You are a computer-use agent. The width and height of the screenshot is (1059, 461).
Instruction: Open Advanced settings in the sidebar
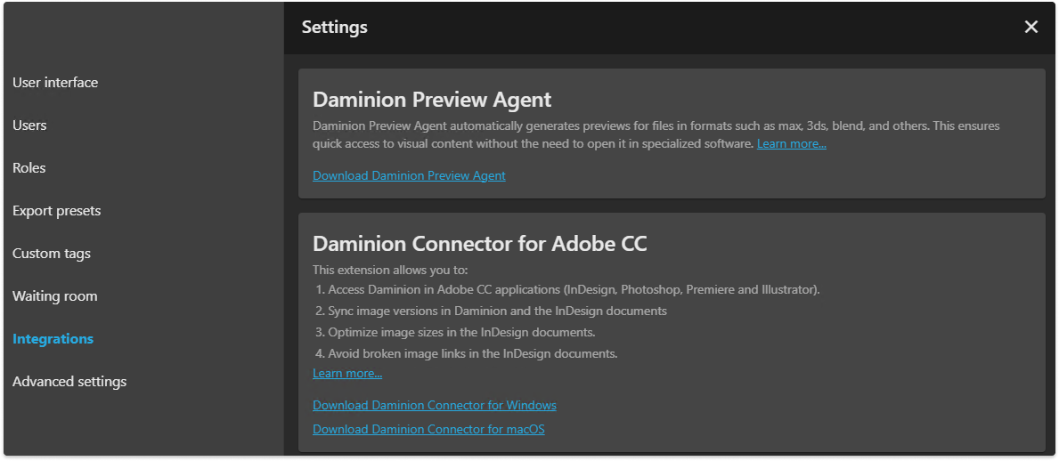coord(69,382)
